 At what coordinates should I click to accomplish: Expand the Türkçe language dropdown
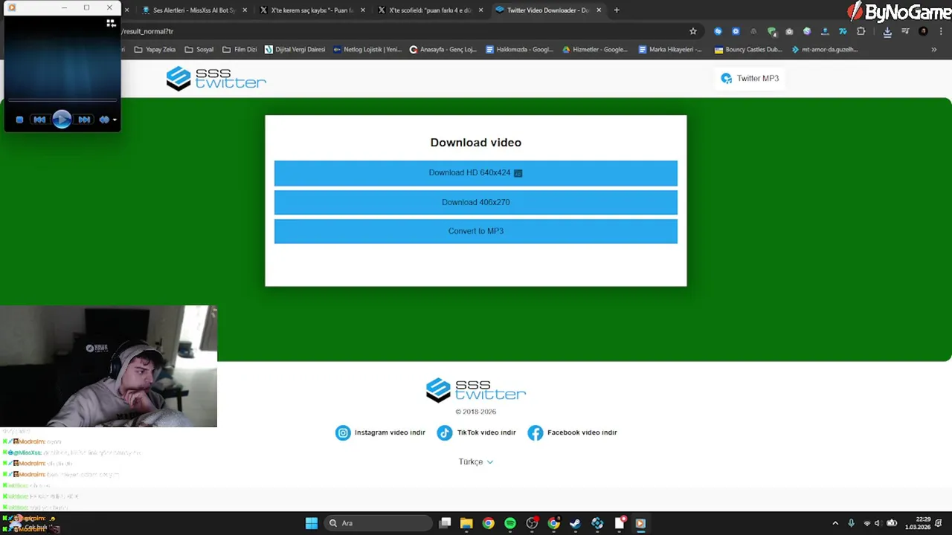coord(476,461)
